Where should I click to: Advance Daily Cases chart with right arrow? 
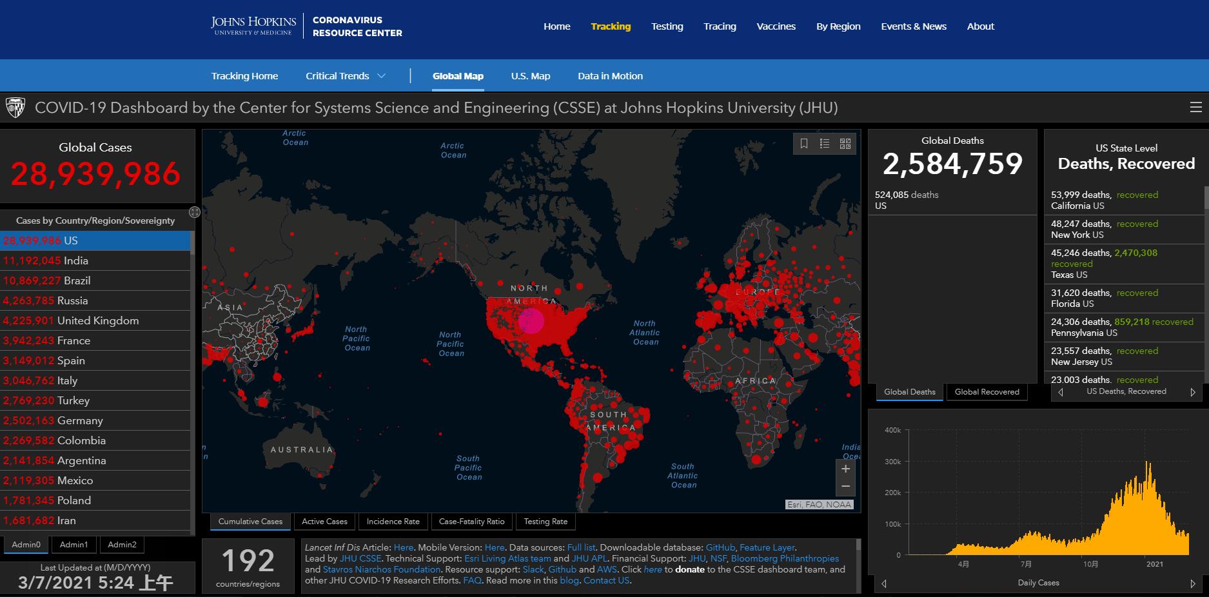[x=1192, y=583]
